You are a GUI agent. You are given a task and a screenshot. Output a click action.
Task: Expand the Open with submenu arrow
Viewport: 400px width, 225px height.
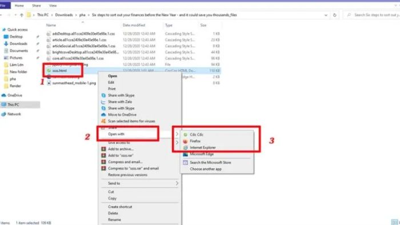(177, 134)
